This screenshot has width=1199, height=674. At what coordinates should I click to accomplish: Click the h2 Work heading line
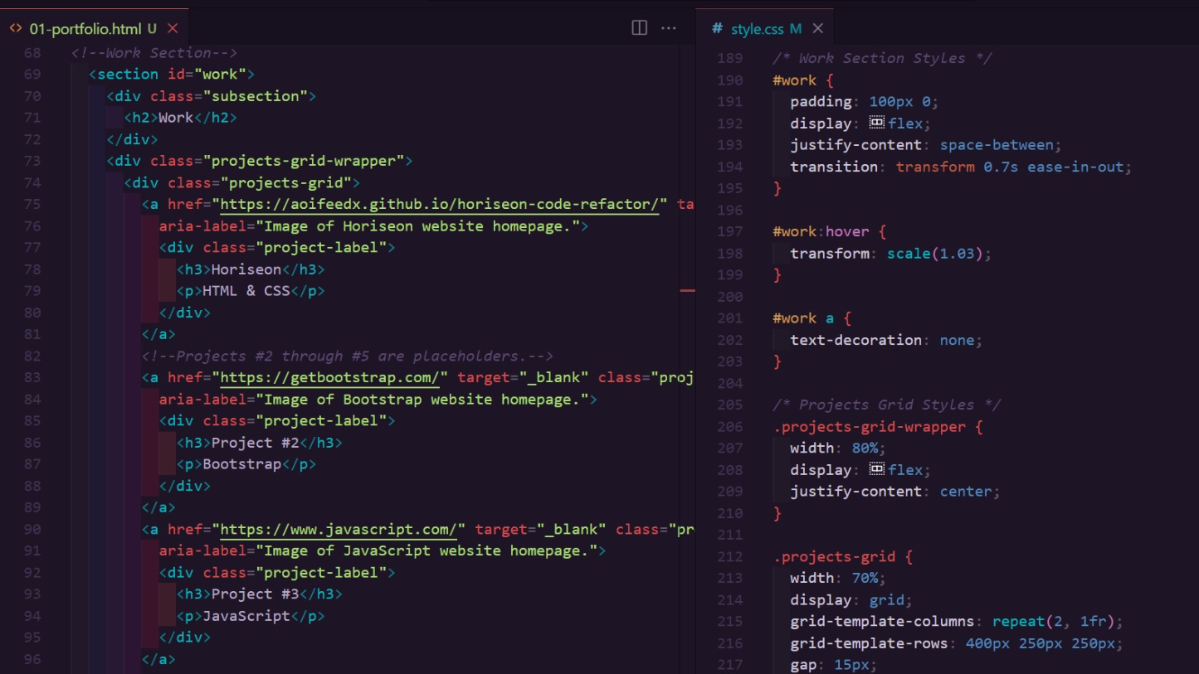click(x=181, y=118)
